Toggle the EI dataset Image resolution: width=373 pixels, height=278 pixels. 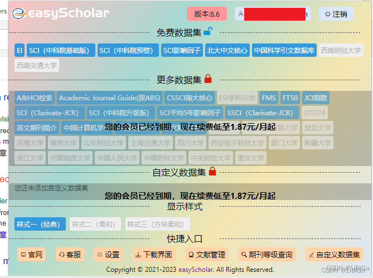tap(20, 50)
